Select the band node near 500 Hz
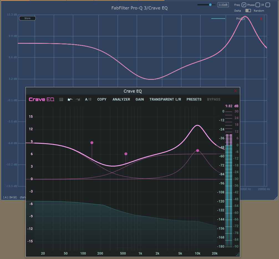This screenshot has height=259, width=279. [x=126, y=154]
